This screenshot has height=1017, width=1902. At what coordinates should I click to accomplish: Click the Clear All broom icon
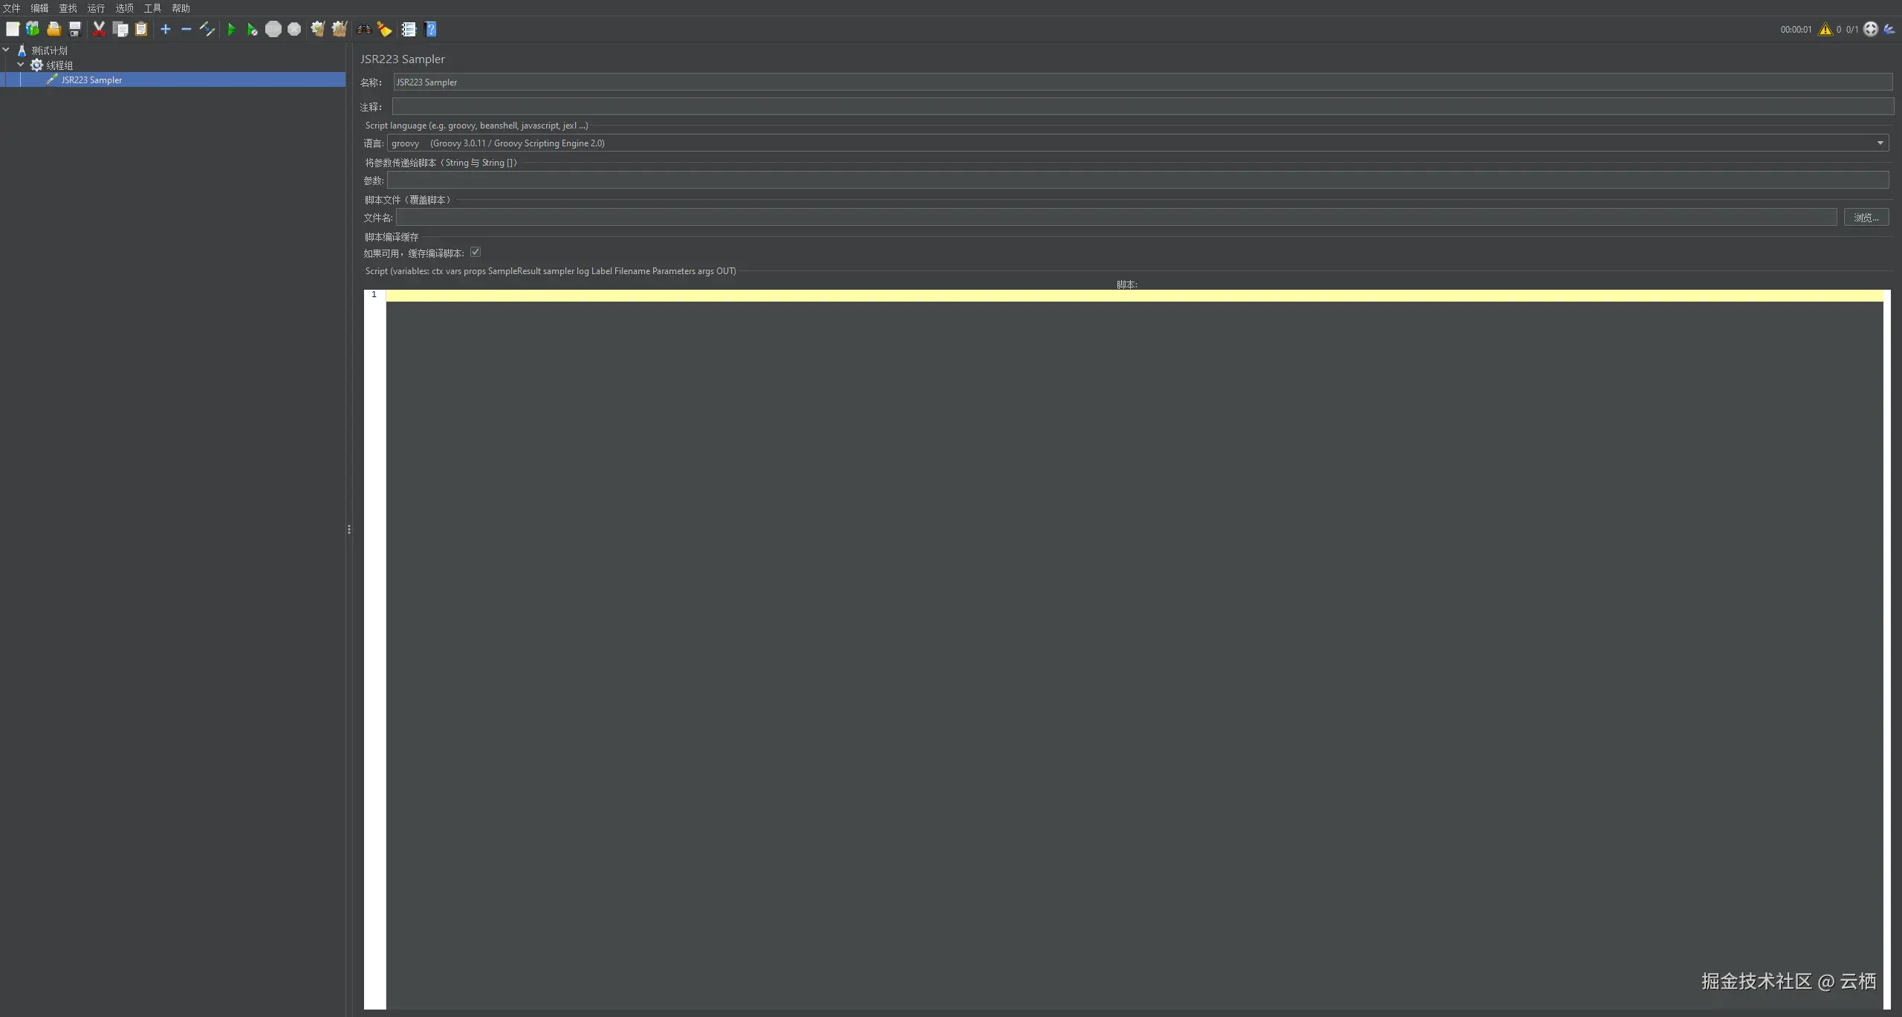tap(340, 30)
